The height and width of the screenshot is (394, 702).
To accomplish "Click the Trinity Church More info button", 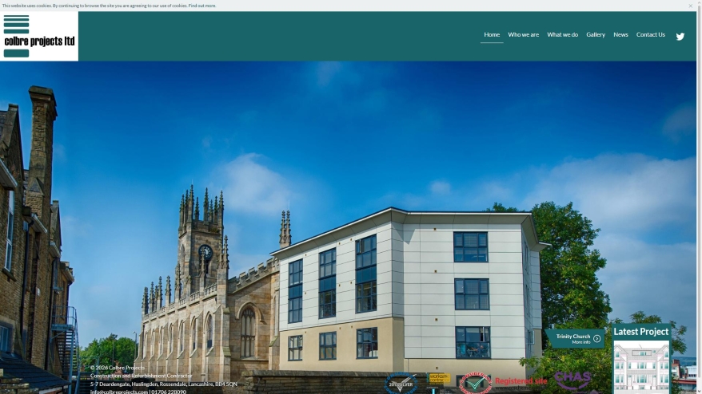I will click(575, 339).
